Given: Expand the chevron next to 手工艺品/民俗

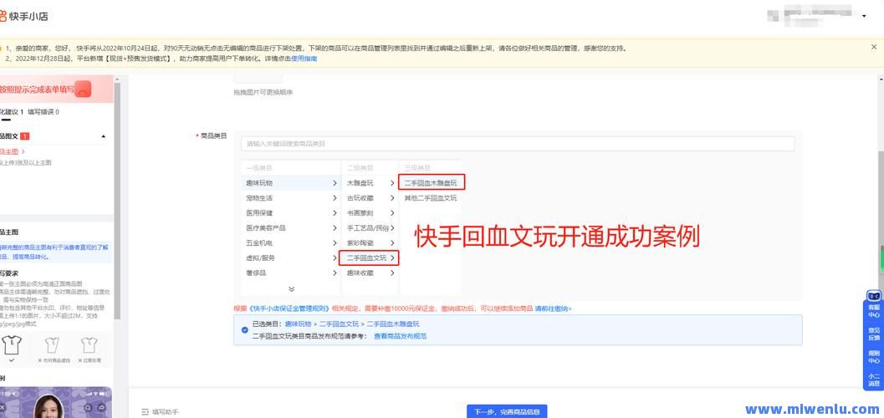Looking at the screenshot, I should point(392,228).
